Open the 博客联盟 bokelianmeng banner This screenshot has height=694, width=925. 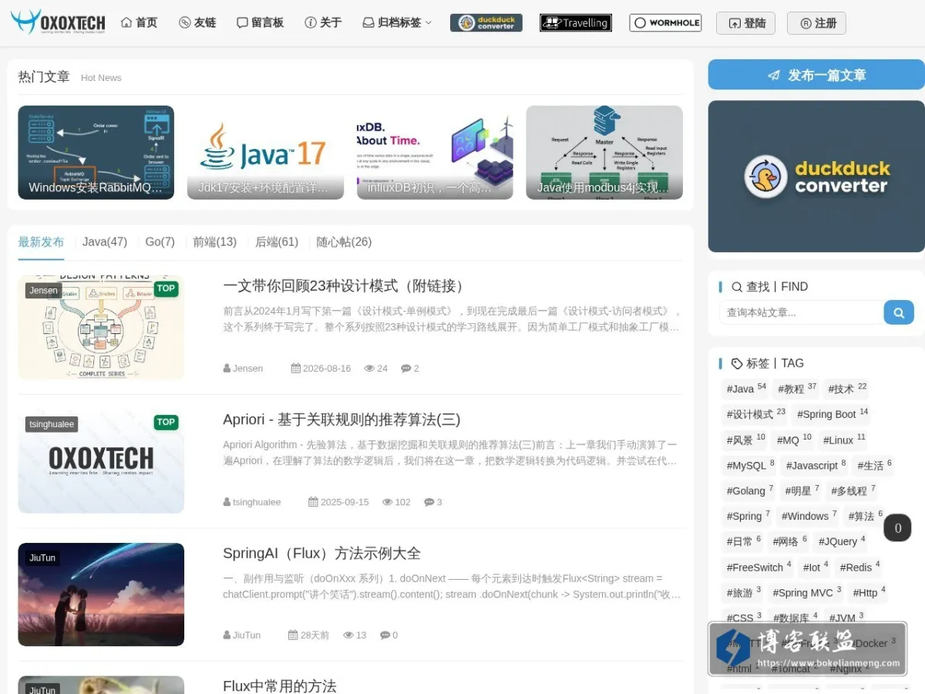click(x=807, y=649)
